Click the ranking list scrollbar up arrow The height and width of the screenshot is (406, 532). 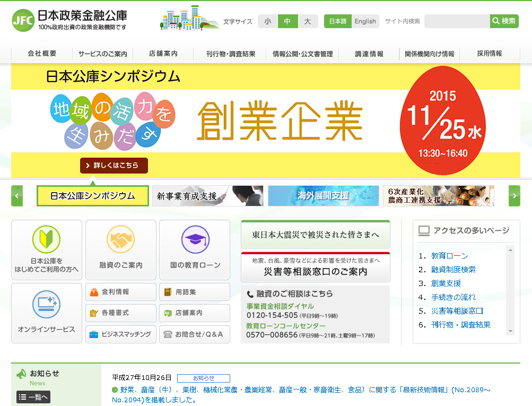(510, 250)
